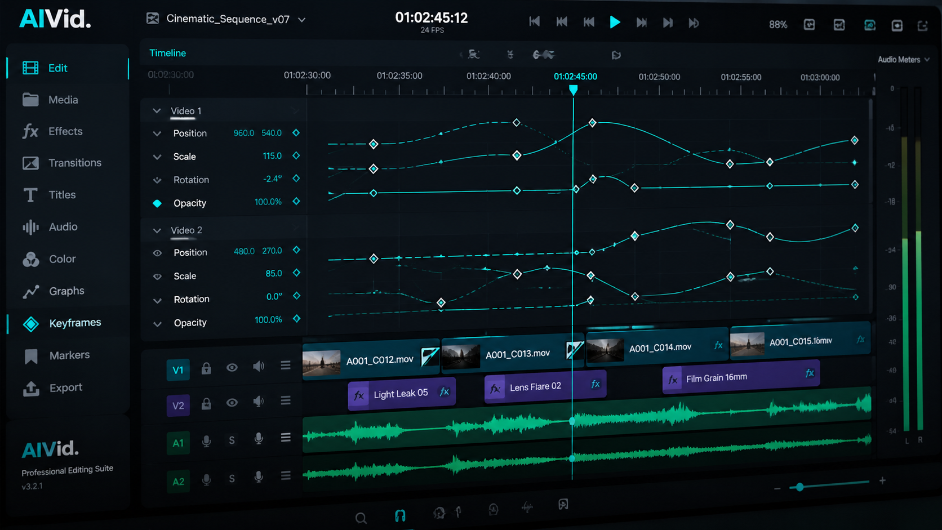Click the playhead marker at 01:02:45:00
942x530 pixels.
573,90
